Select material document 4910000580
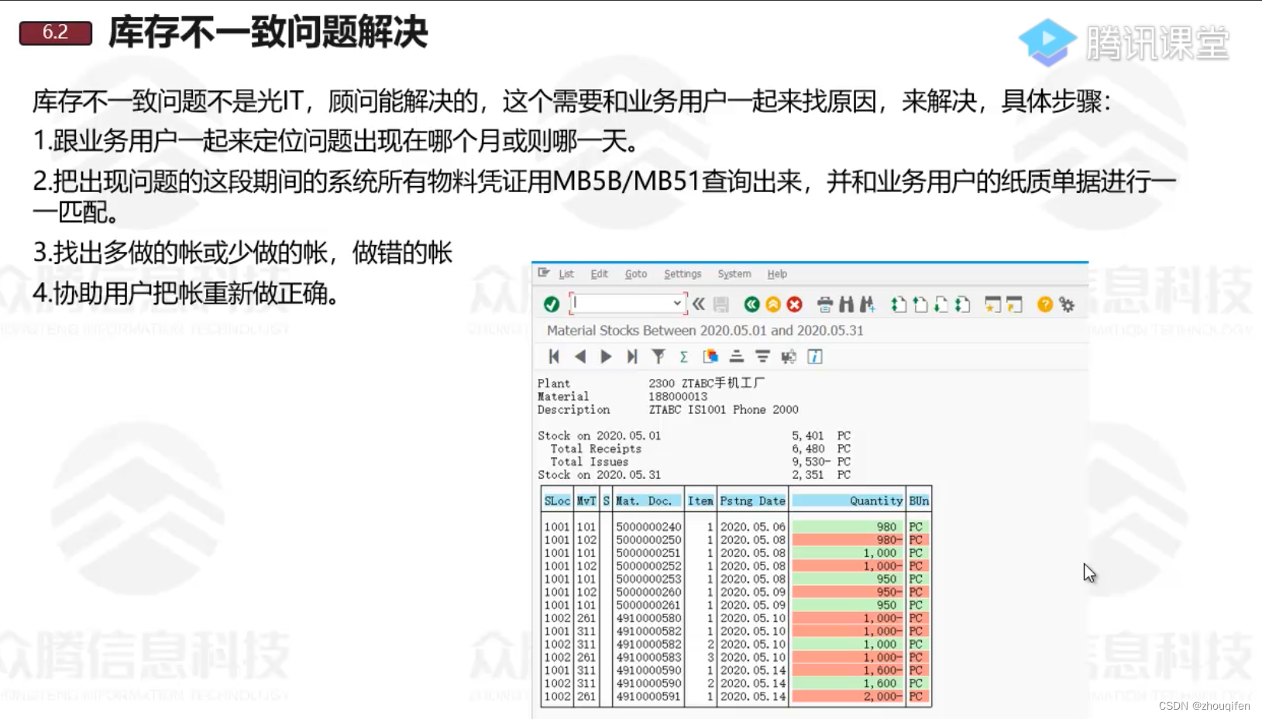This screenshot has height=719, width=1262. point(648,618)
